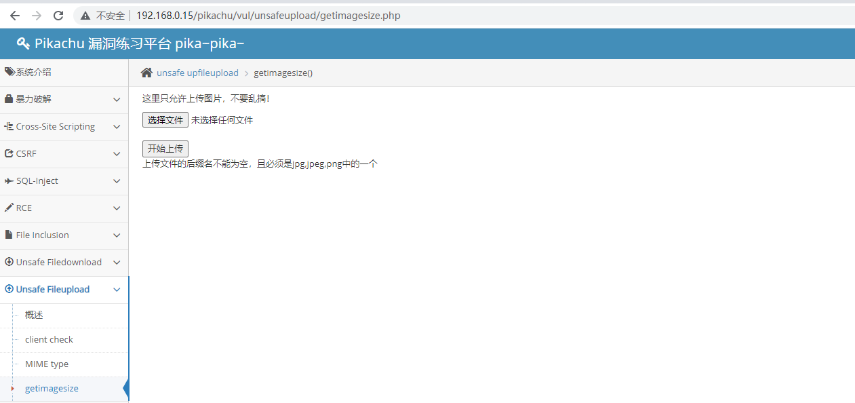Open the MIME type submenu item
This screenshot has width=855, height=403.
[x=47, y=364]
